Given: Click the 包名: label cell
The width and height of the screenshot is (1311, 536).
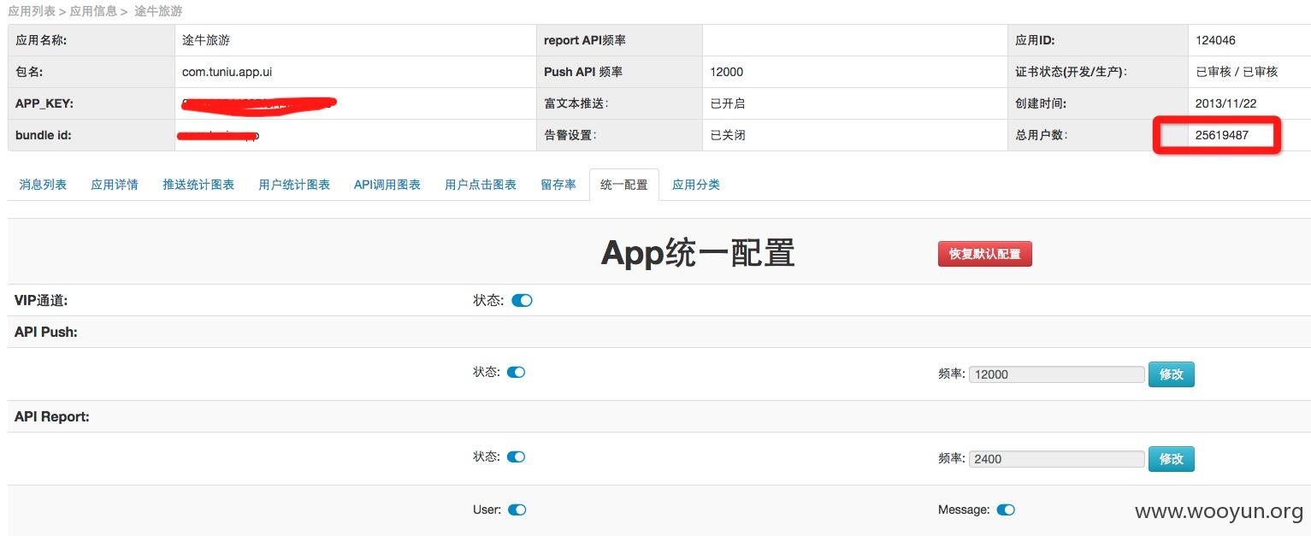Looking at the screenshot, I should pyautogui.click(x=91, y=72).
